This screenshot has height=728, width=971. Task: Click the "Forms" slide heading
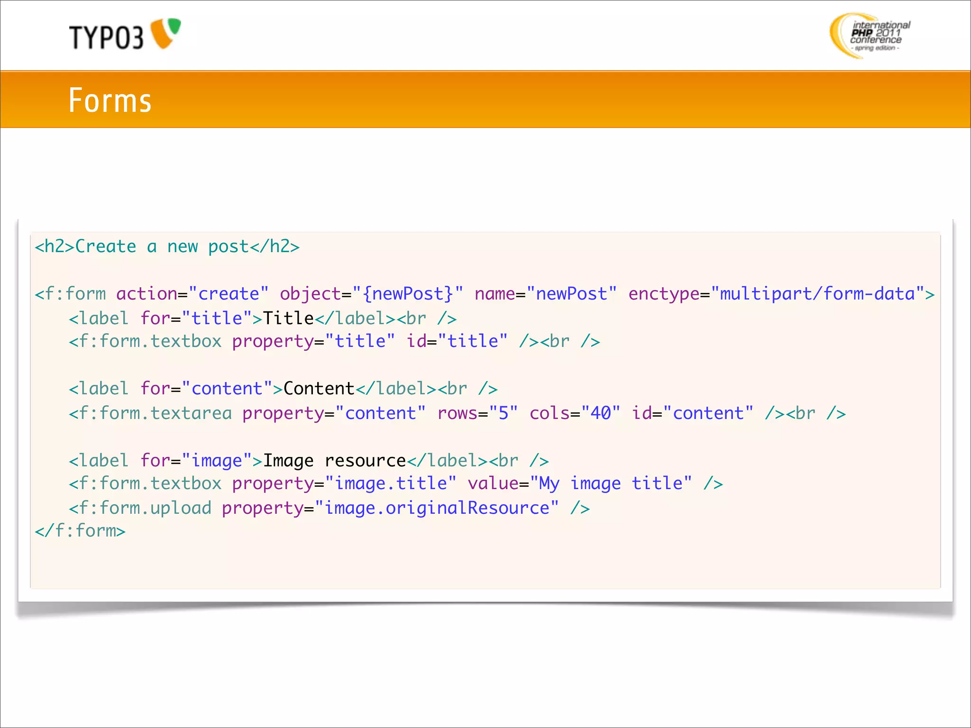pyautogui.click(x=110, y=100)
